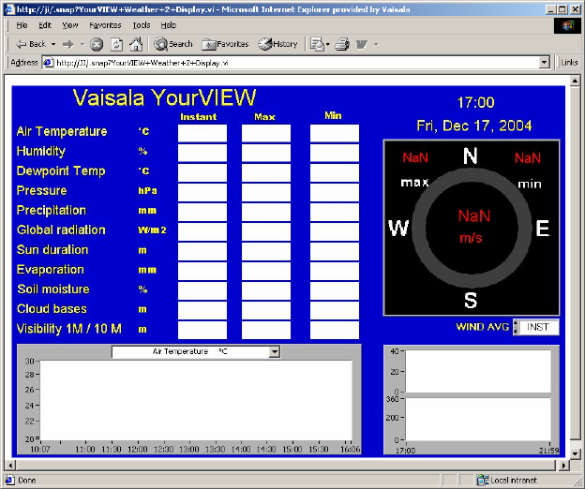The width and height of the screenshot is (585, 489).
Task: Open the Tools menu
Action: [142, 25]
